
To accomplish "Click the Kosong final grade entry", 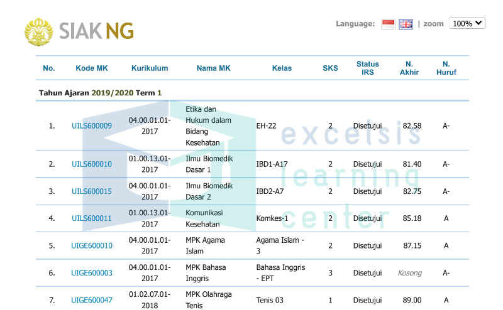I will click(410, 273).
